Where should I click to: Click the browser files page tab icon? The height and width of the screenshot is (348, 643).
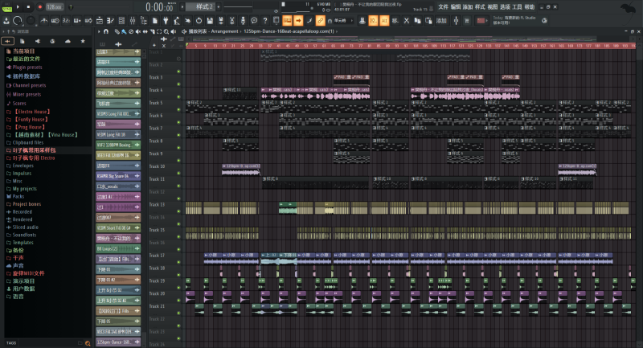[23, 41]
